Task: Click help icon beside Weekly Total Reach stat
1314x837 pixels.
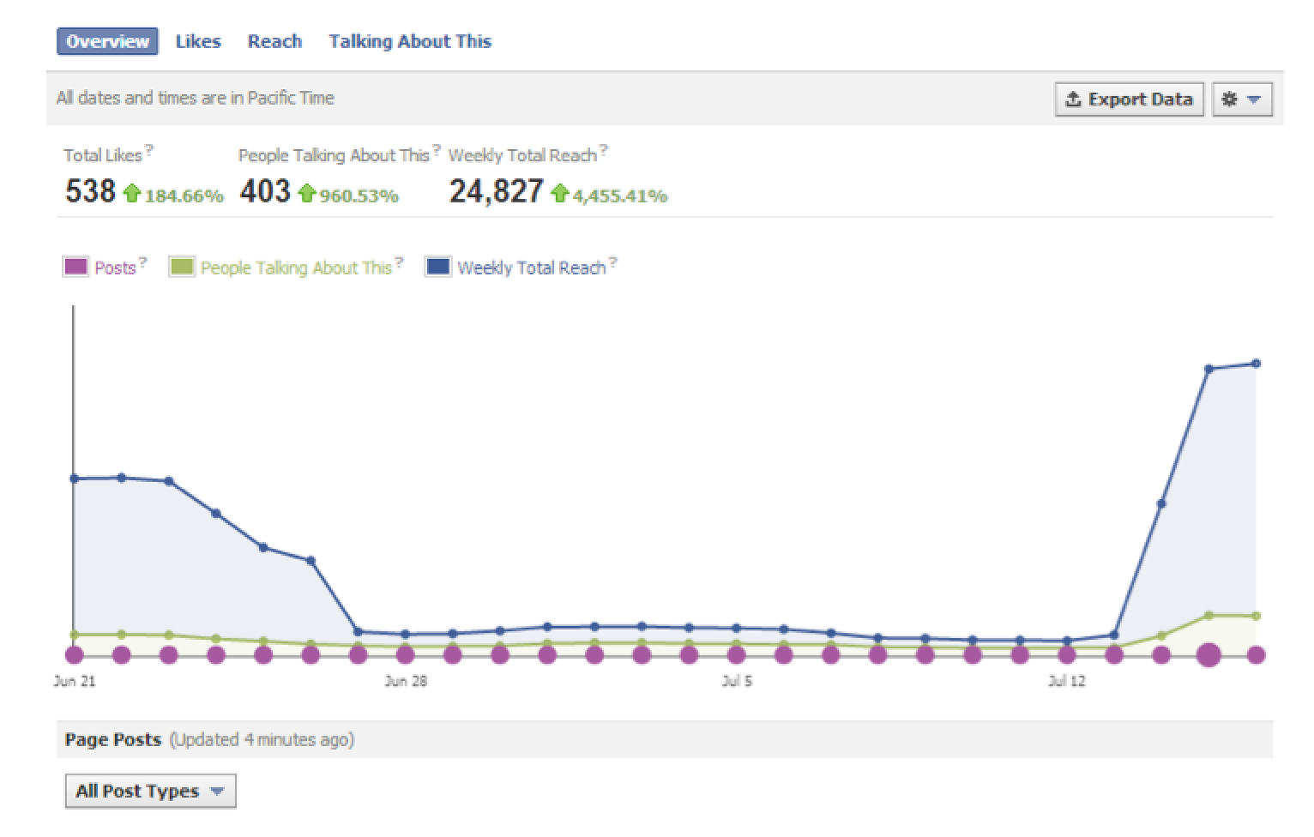Action: point(604,150)
